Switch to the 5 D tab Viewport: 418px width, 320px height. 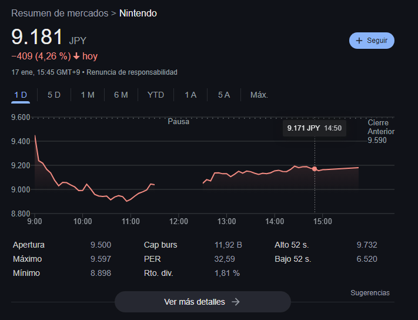(x=54, y=95)
